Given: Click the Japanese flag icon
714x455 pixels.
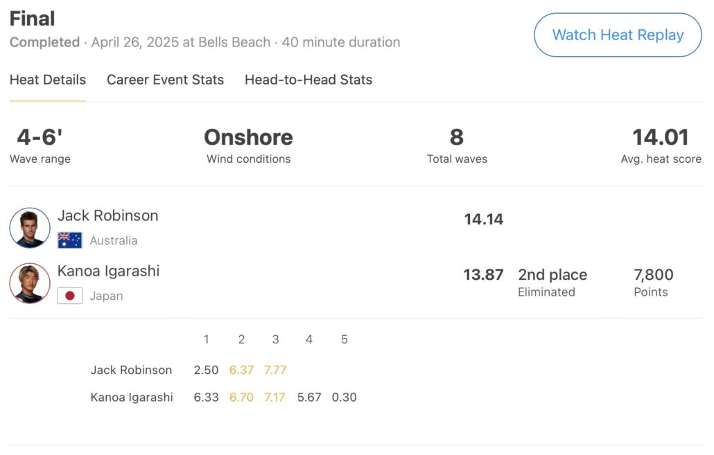Looking at the screenshot, I should click(x=70, y=296).
